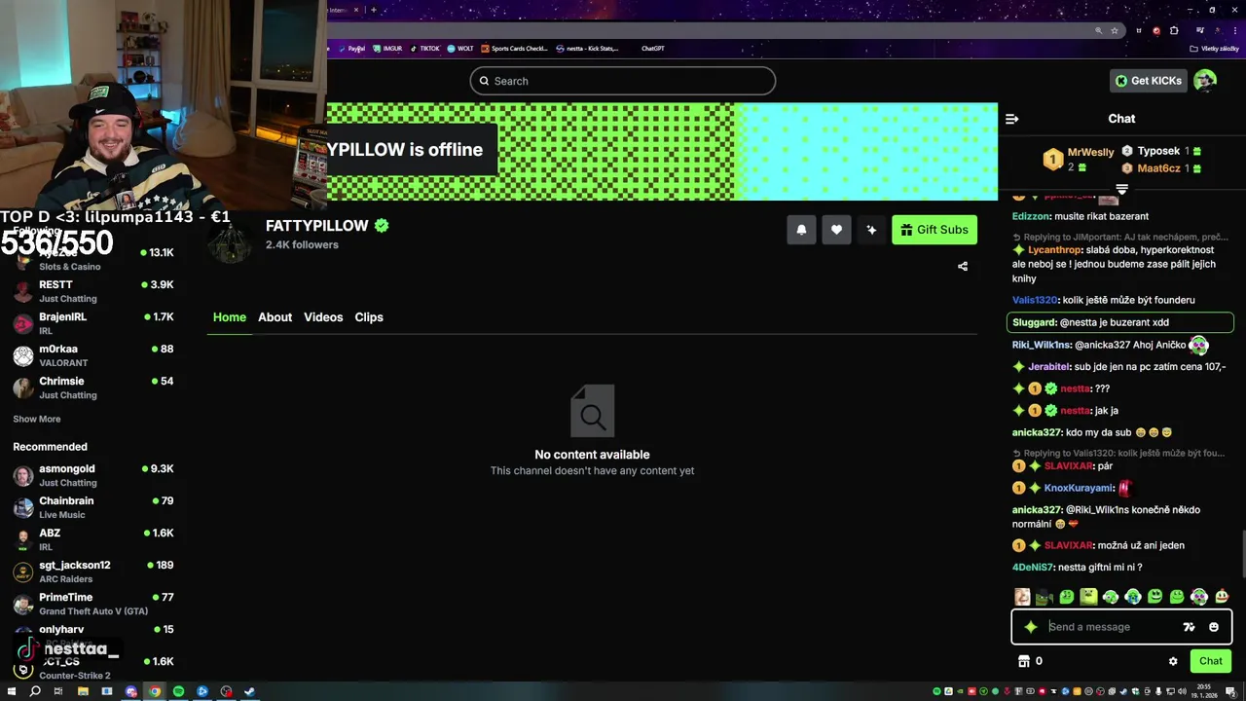Open RESTT channel in Following list
The width and height of the screenshot is (1246, 701).
click(x=94, y=290)
